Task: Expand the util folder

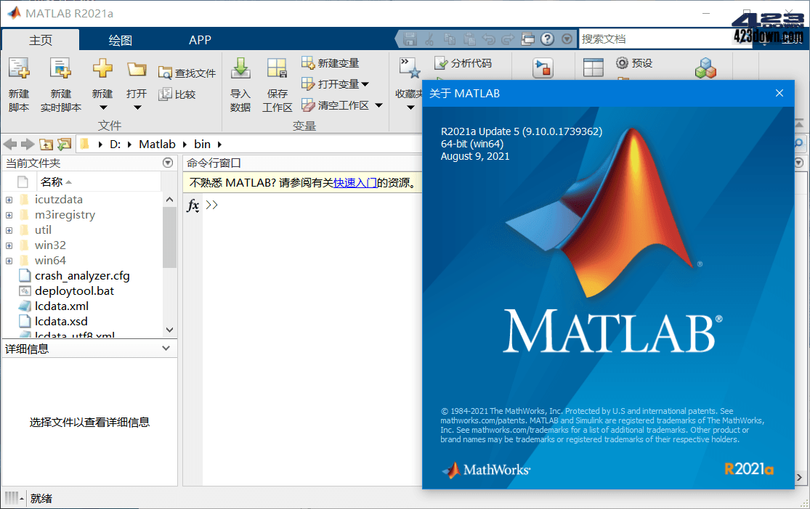Action: (x=9, y=230)
